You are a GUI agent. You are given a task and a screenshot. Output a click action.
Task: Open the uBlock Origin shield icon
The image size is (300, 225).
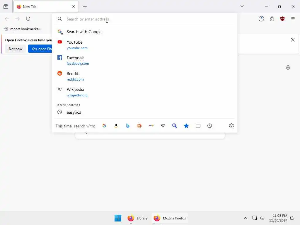(x=282, y=19)
